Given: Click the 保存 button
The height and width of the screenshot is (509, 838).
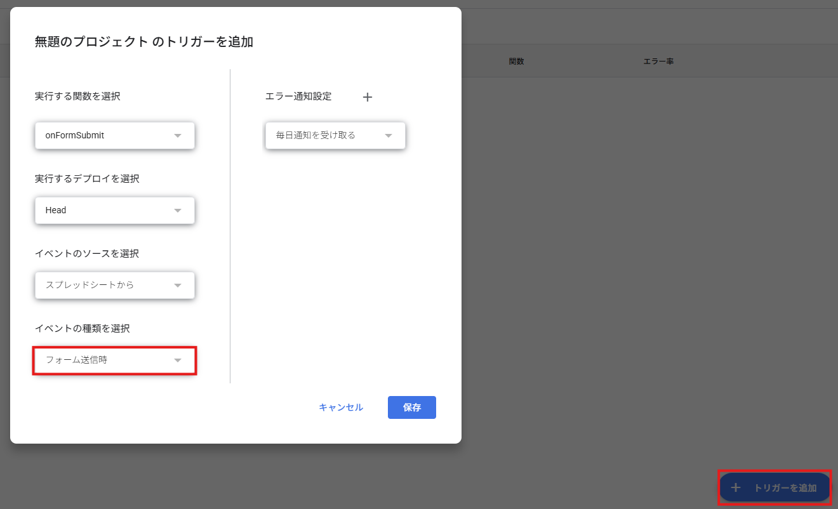Looking at the screenshot, I should [412, 407].
